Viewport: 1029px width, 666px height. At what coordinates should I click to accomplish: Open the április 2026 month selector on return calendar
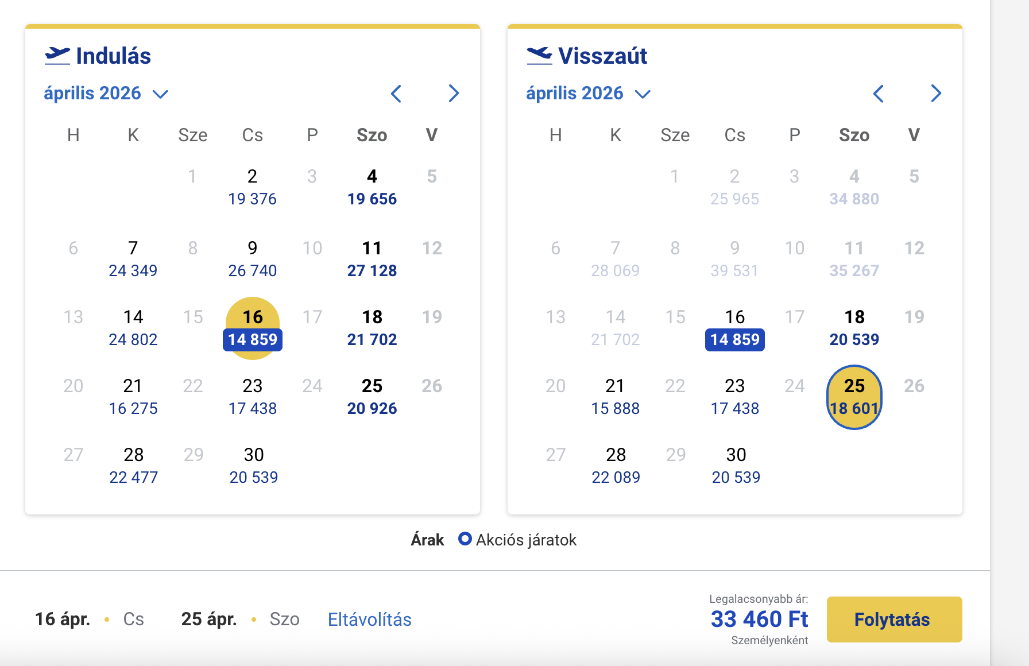(x=586, y=93)
